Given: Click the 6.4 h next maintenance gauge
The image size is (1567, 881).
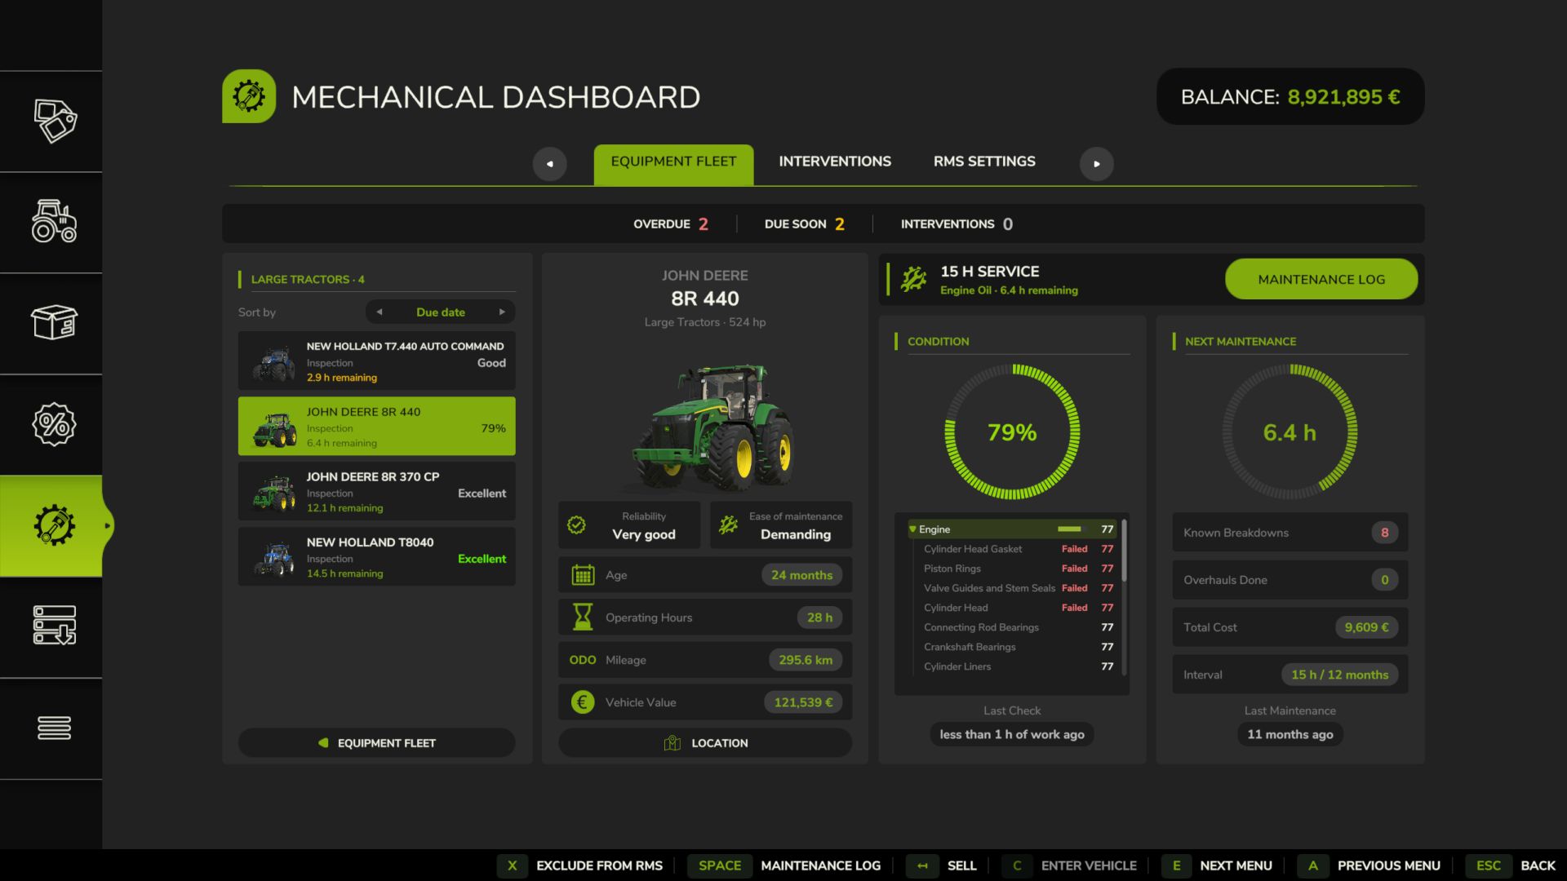Looking at the screenshot, I should (1290, 432).
